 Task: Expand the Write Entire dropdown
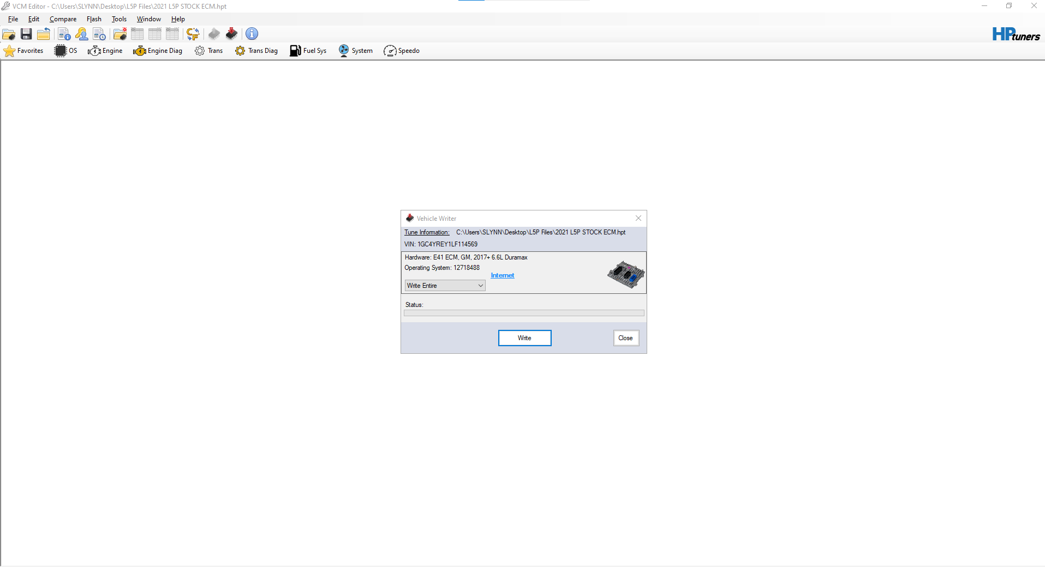[479, 285]
